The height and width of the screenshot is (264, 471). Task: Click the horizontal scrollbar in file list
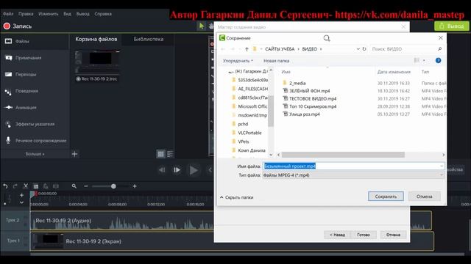tap(343, 155)
